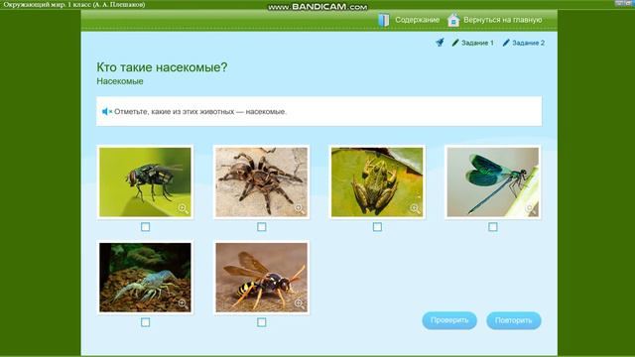The width and height of the screenshot is (635, 357).
Task: Open the Содержание menu
Action: pyautogui.click(x=417, y=20)
